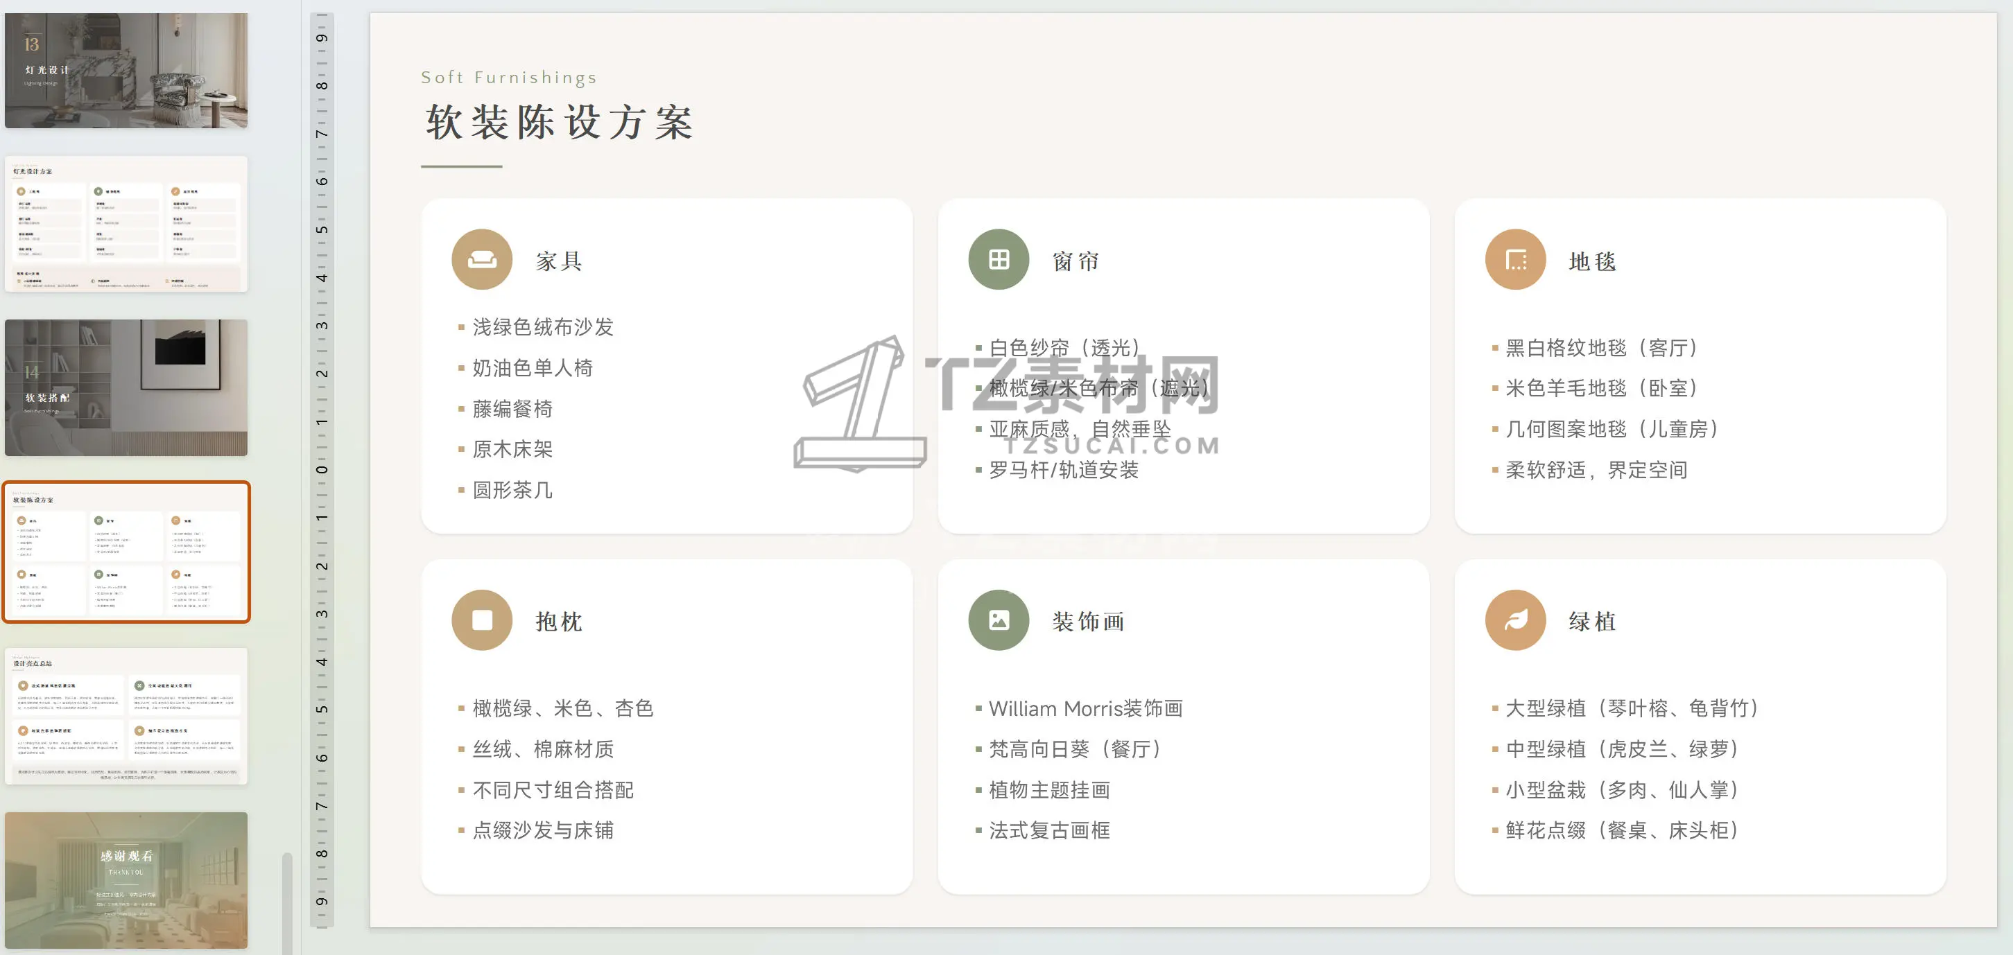Click the Soft Furnishings subtitle text
The width and height of the screenshot is (2013, 955).
point(509,78)
